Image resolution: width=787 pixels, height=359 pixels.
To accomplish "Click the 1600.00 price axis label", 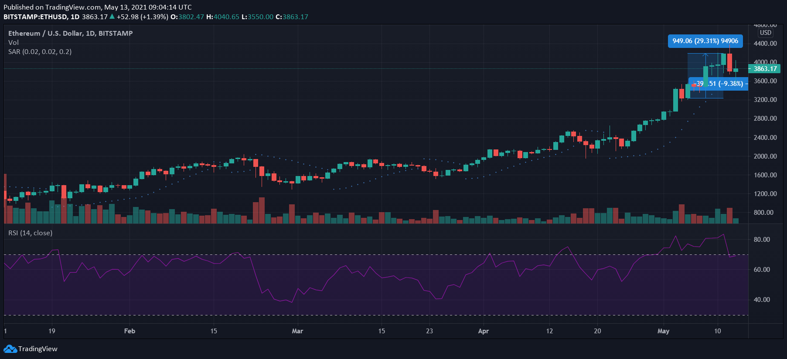I will (765, 175).
